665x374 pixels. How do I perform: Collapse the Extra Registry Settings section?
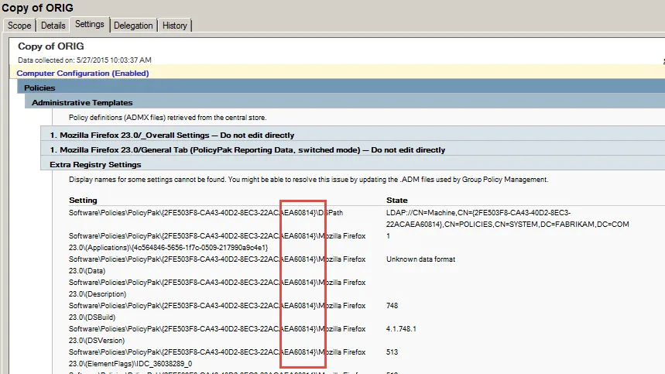pos(95,164)
